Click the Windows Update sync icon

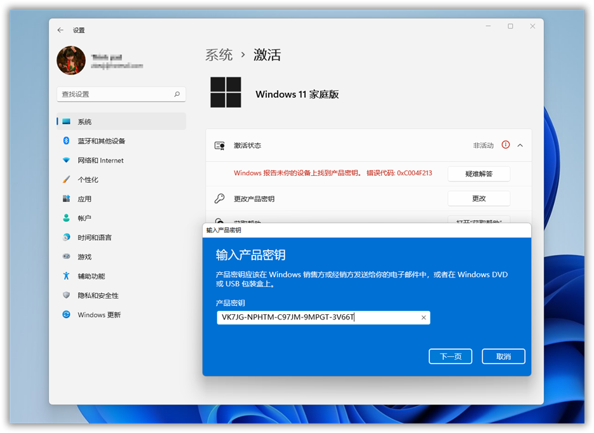tap(66, 314)
